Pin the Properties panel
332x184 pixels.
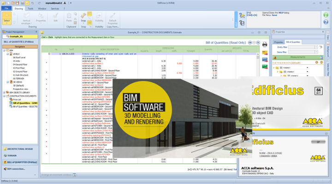click(x=323, y=32)
